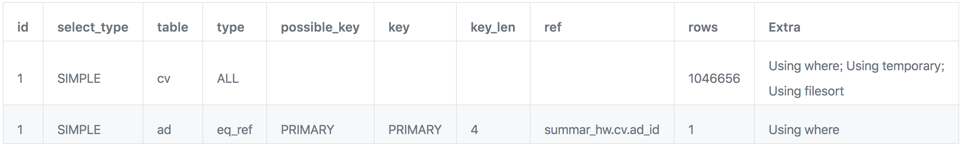Viewport: 962px width, 146px height.
Task: Click the 'eq_ref' type cell
Action: pos(234,130)
